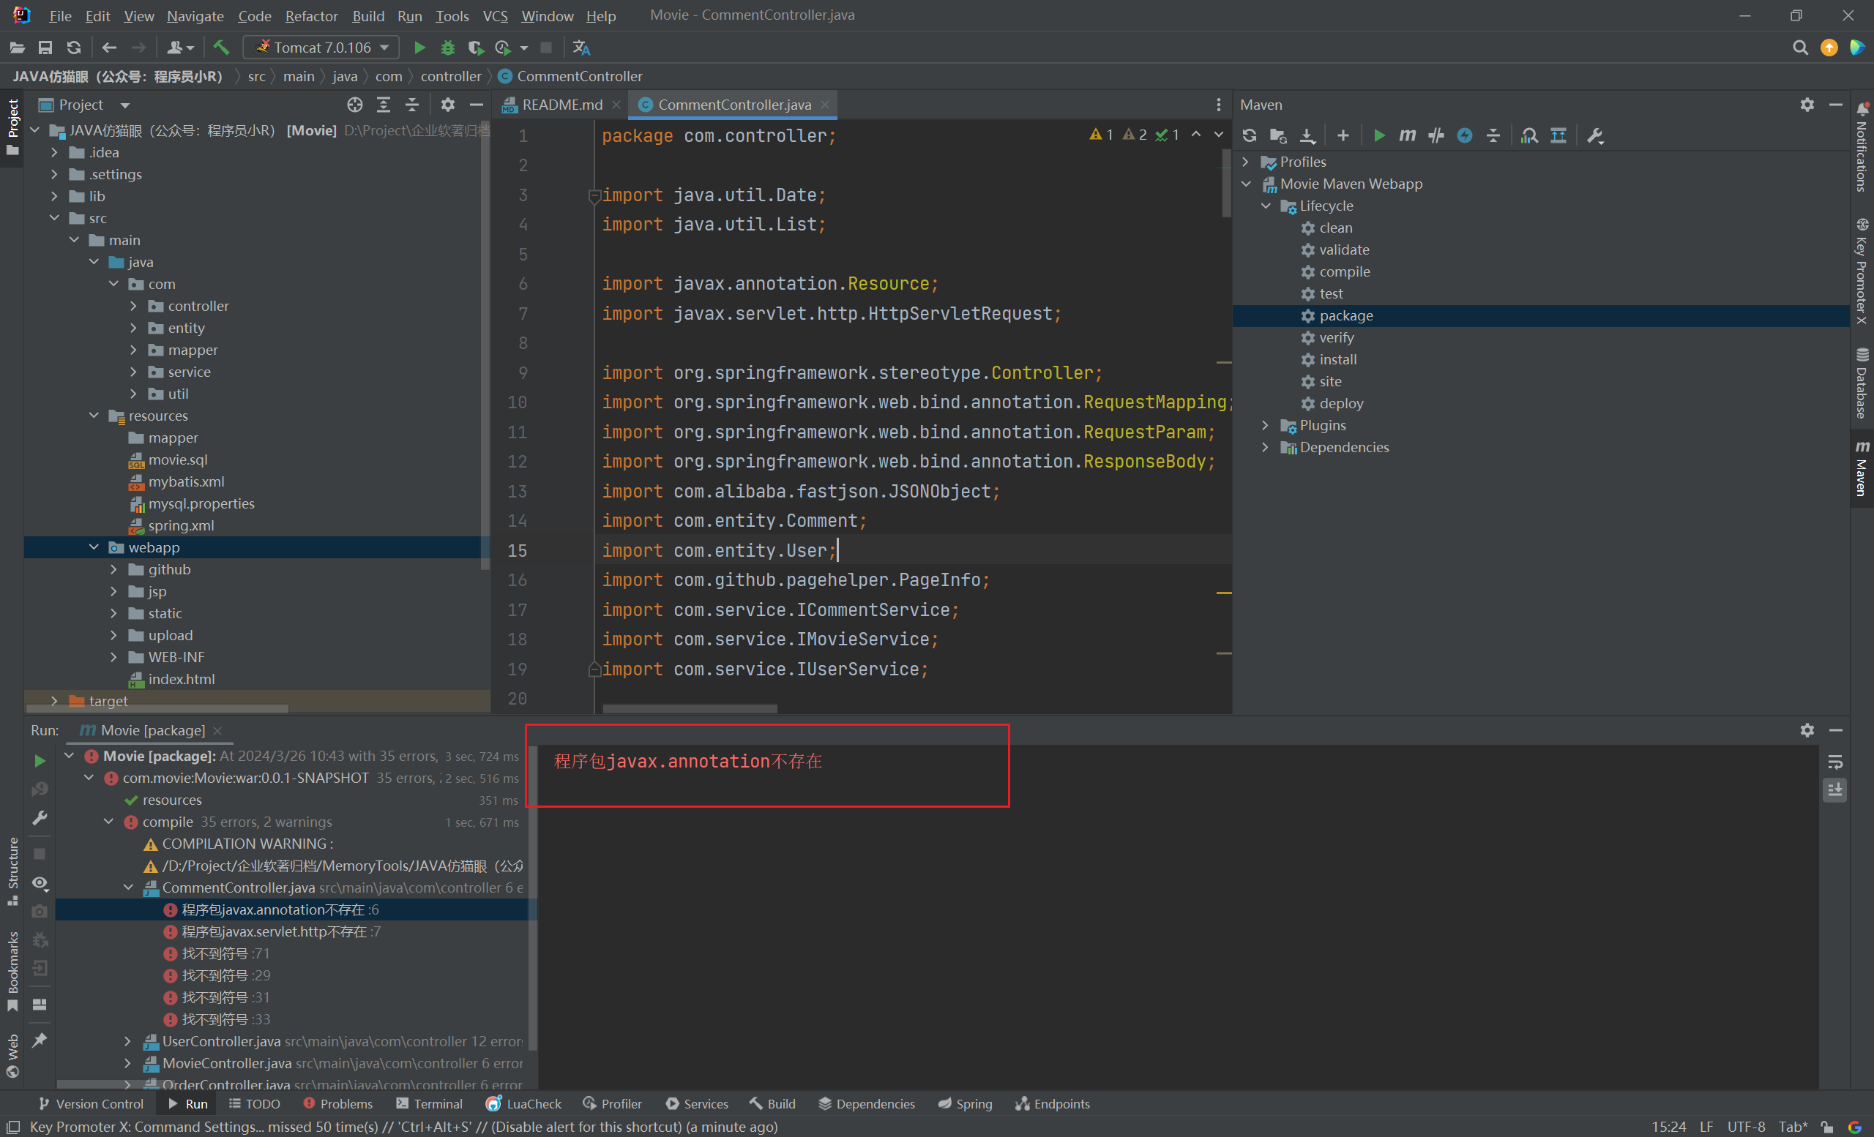Toggle the compile errors tree node
The width and height of the screenshot is (1874, 1137).
pos(113,820)
